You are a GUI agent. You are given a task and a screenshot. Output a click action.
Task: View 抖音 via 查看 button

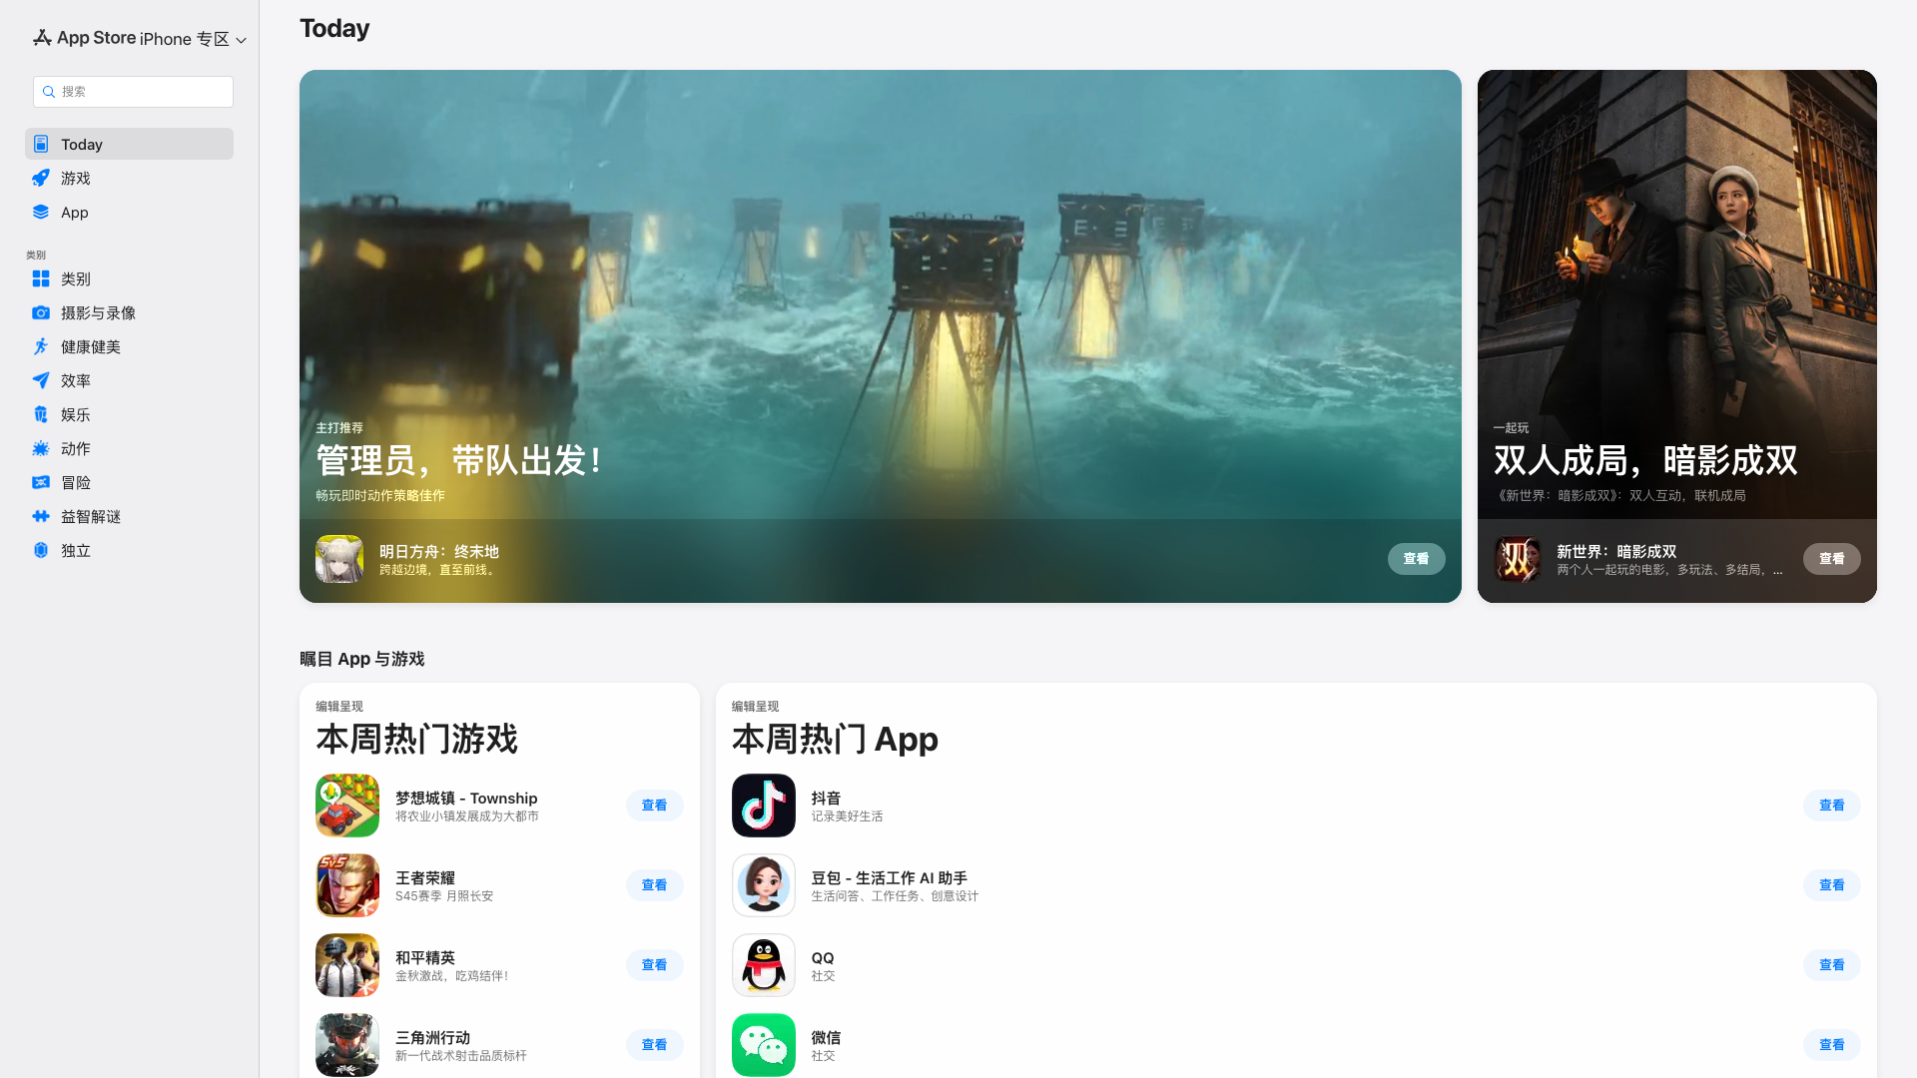click(1831, 807)
